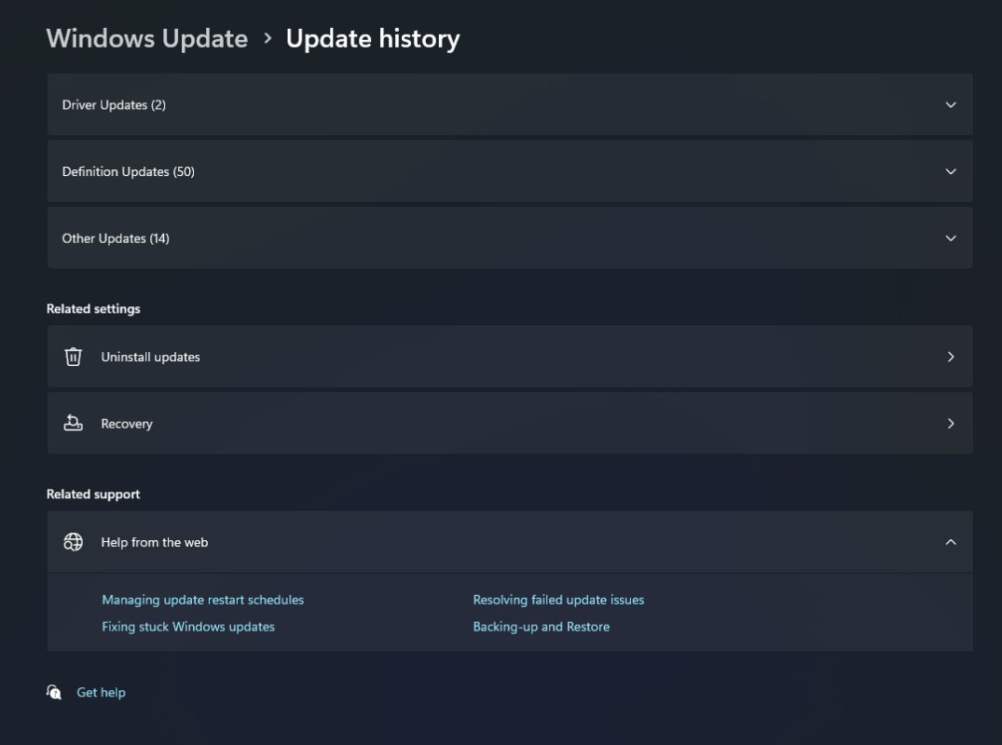Click the Get help chat icon
Image resolution: width=1002 pixels, height=745 pixels.
(x=54, y=692)
